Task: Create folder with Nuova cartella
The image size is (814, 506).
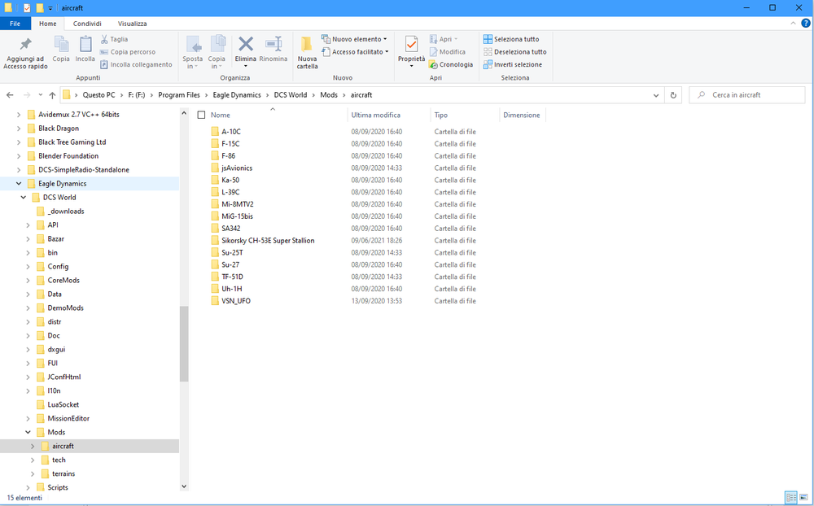Action: coord(308,52)
